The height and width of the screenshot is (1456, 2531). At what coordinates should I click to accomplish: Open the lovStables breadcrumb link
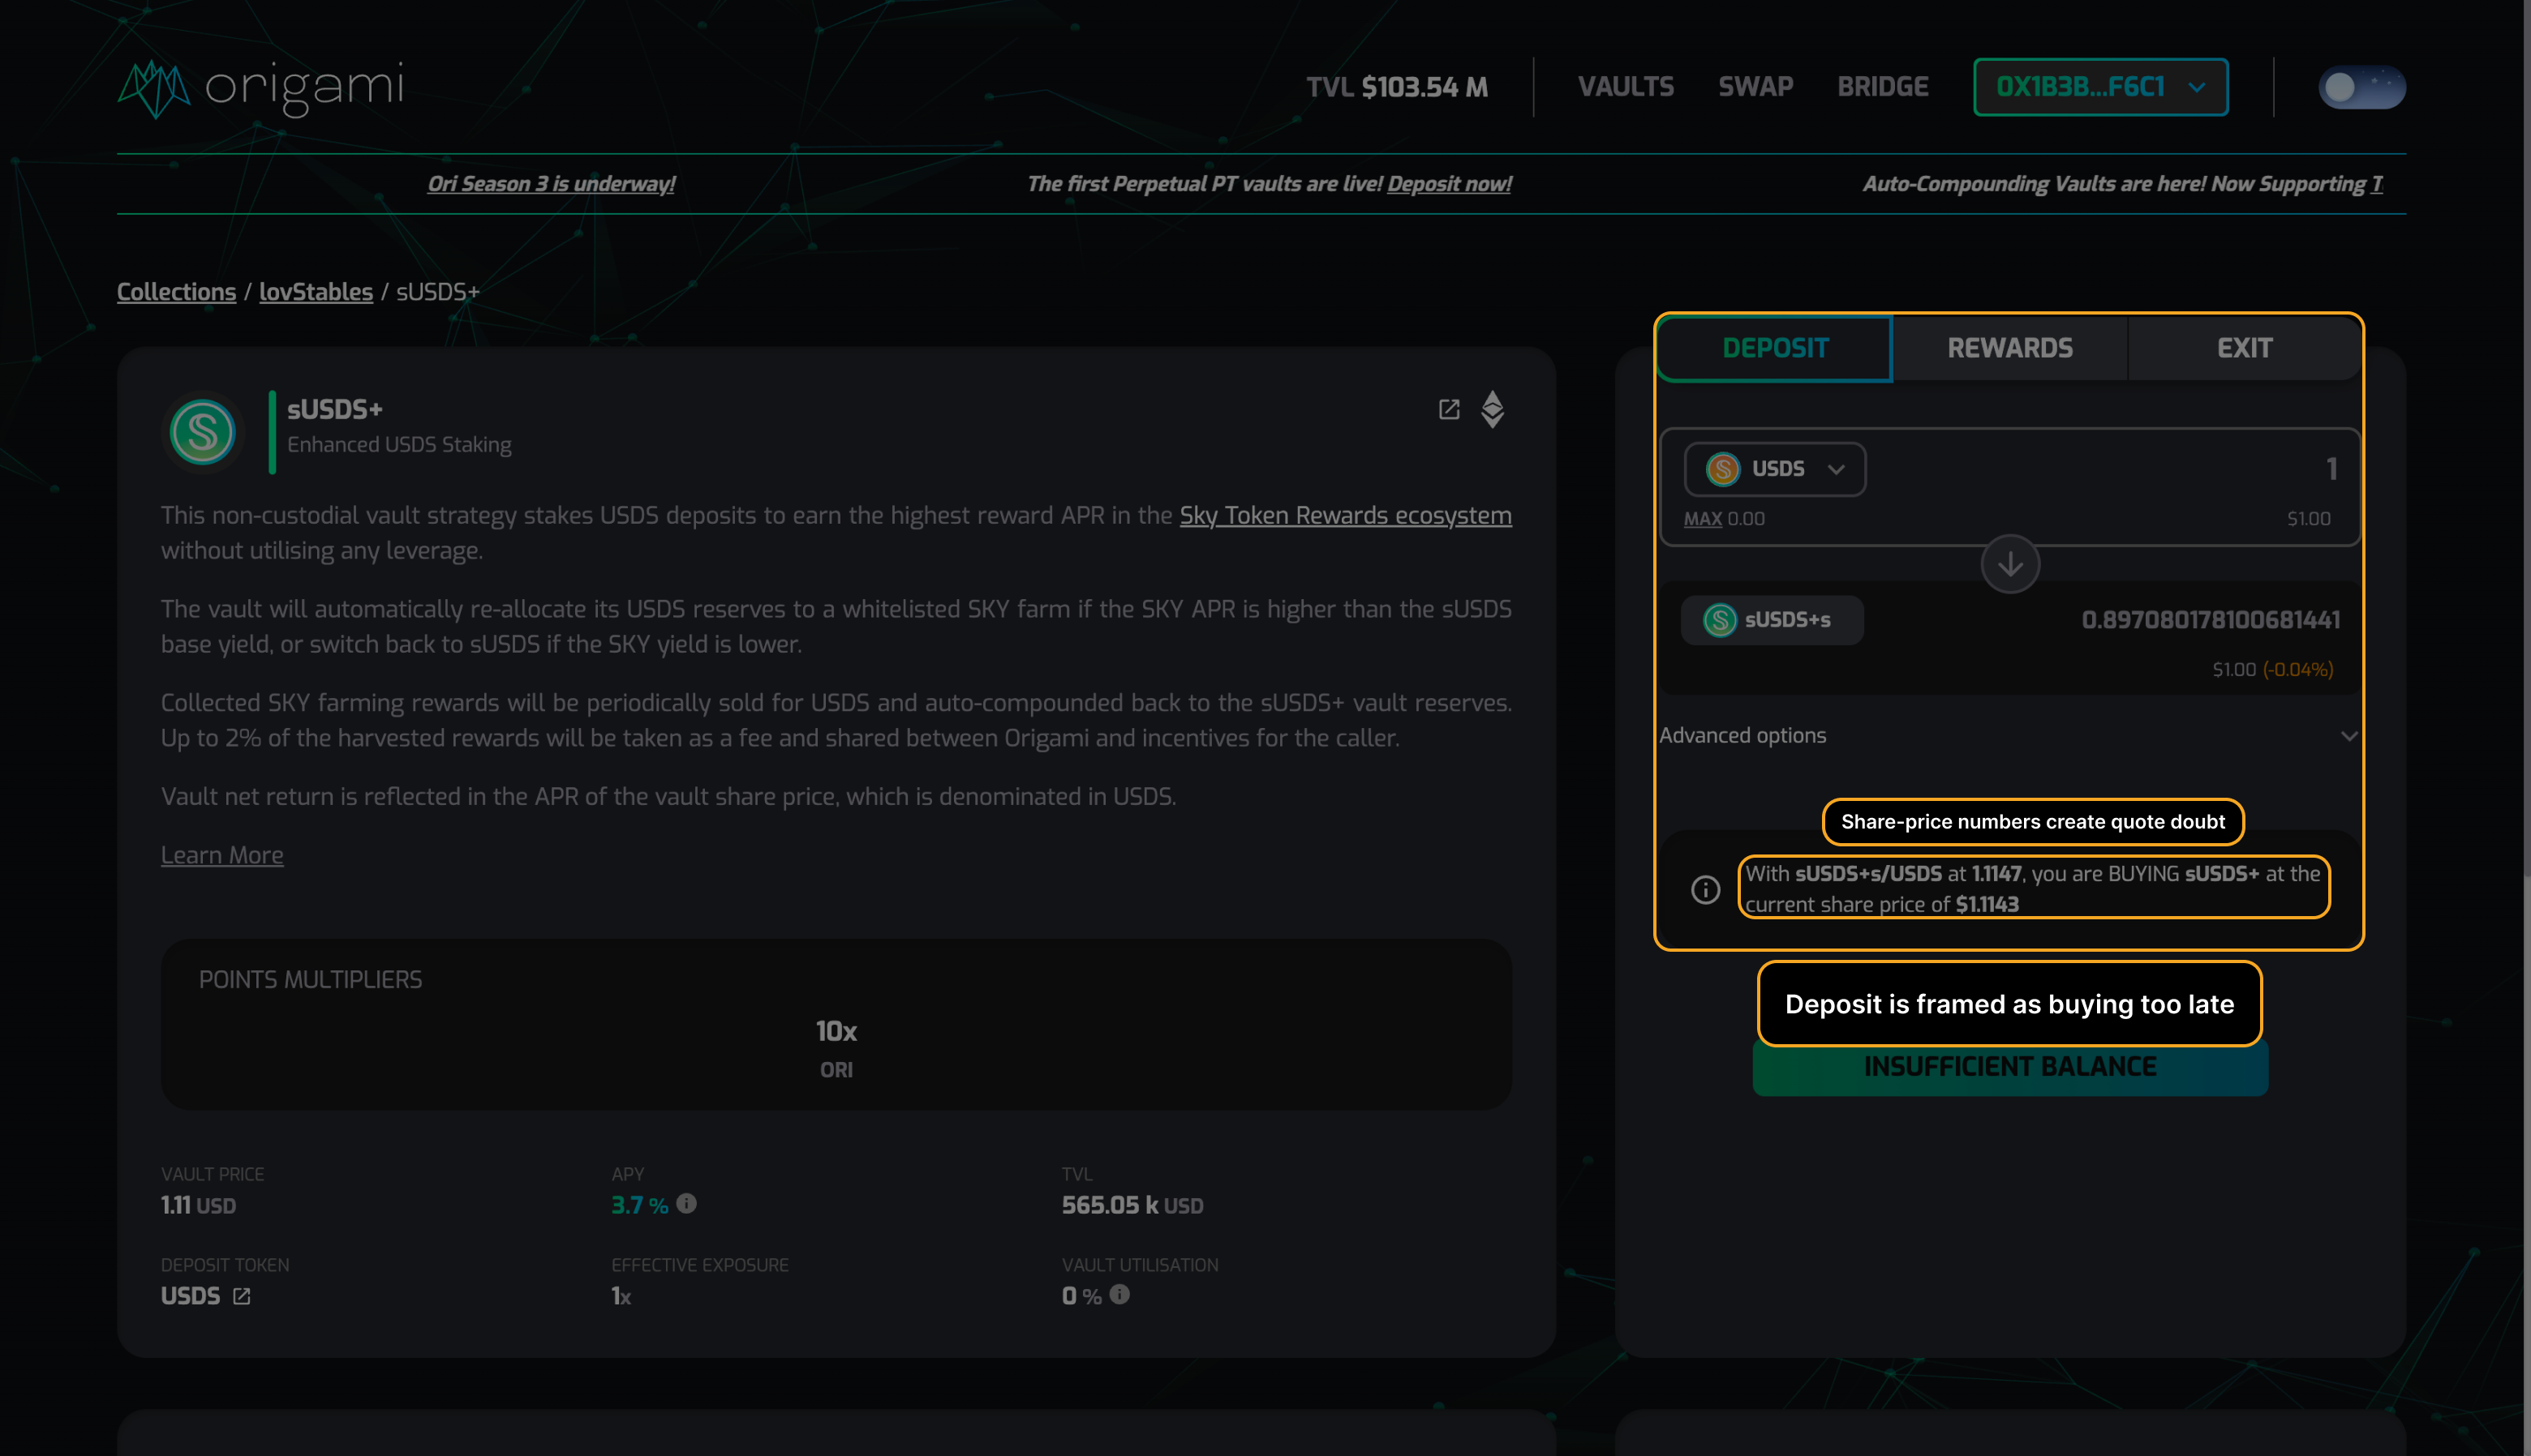pos(316,292)
